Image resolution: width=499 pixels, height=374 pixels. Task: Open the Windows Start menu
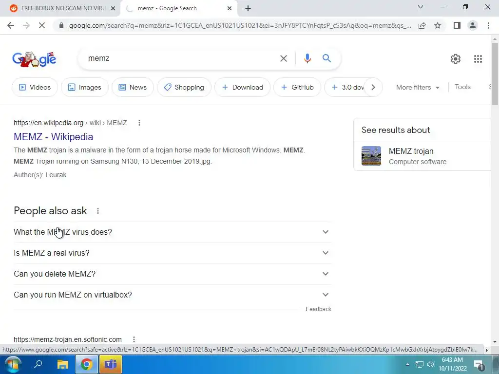coord(13,364)
